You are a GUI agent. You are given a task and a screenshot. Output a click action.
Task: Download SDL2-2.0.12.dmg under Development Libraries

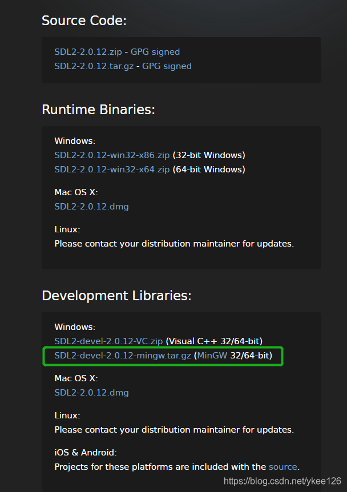(92, 393)
